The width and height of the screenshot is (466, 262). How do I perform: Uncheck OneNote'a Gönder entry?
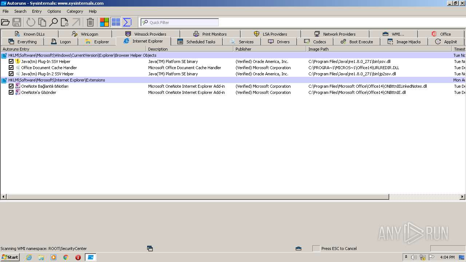(11, 92)
